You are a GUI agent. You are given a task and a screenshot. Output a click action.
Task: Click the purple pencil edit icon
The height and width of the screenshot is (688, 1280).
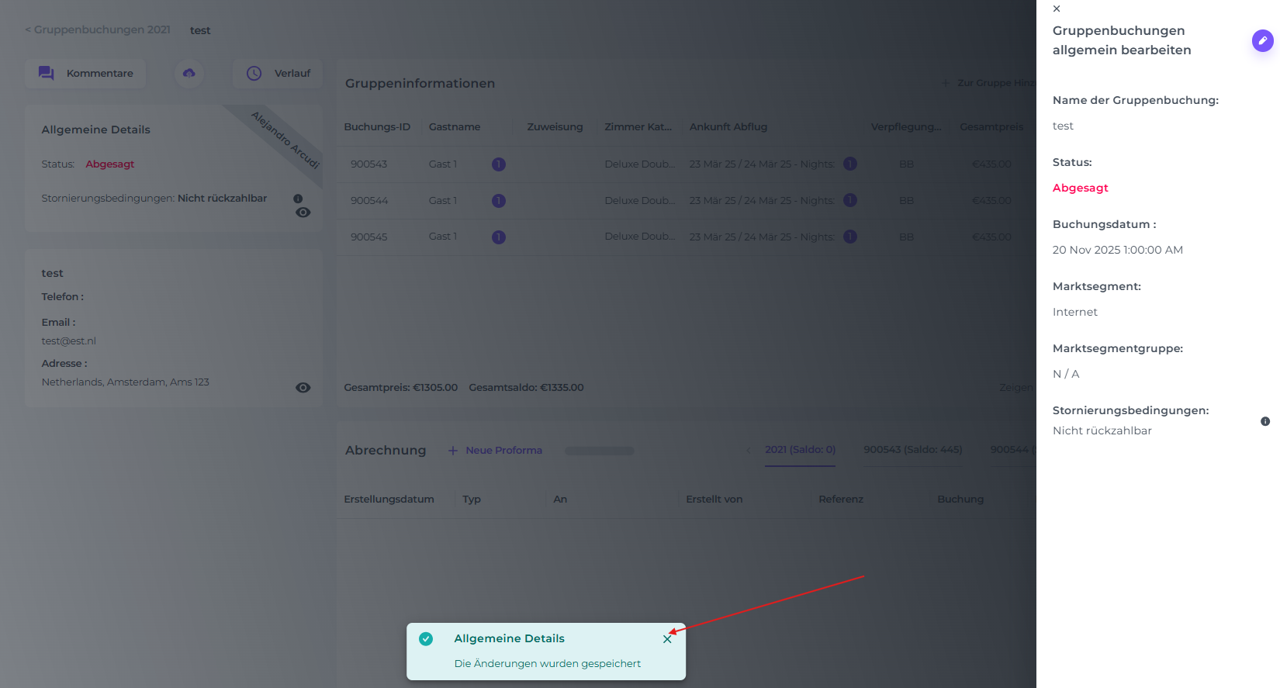coord(1262,40)
